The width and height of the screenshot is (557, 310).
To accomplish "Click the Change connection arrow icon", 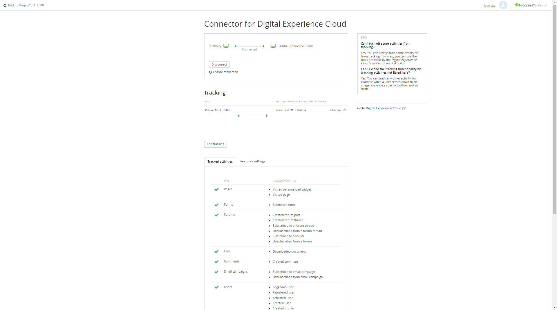I will point(210,72).
